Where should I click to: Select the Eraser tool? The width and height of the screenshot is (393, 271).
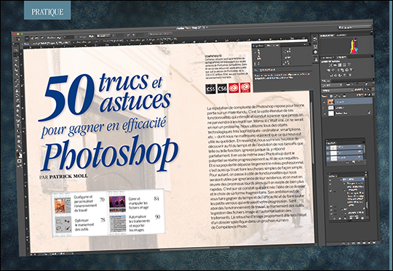[x=17, y=100]
